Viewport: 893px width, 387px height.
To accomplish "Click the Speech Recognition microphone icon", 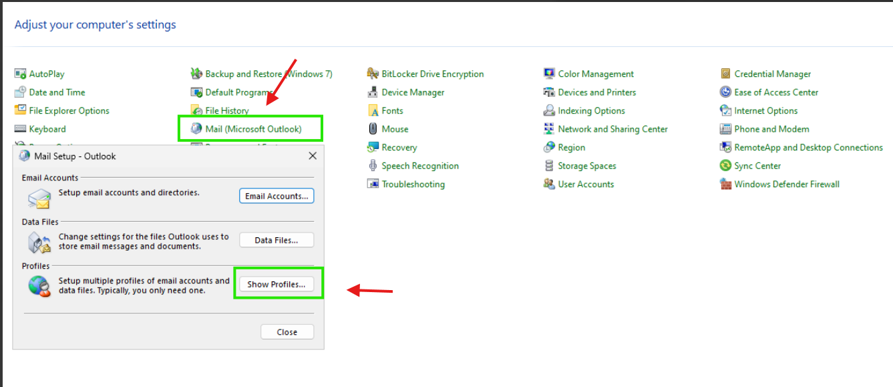I will [373, 166].
